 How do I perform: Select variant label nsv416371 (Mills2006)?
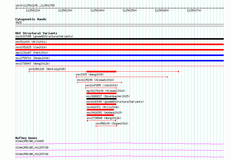coord(103,107)
